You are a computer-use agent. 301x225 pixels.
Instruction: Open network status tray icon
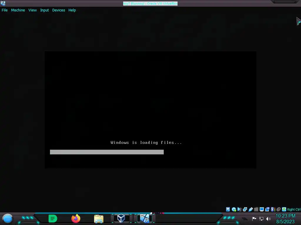(261, 219)
